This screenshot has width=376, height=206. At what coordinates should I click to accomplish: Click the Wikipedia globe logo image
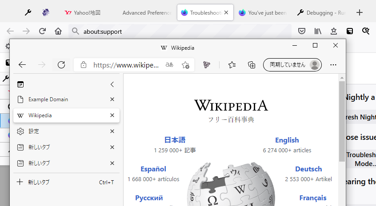click(x=231, y=184)
